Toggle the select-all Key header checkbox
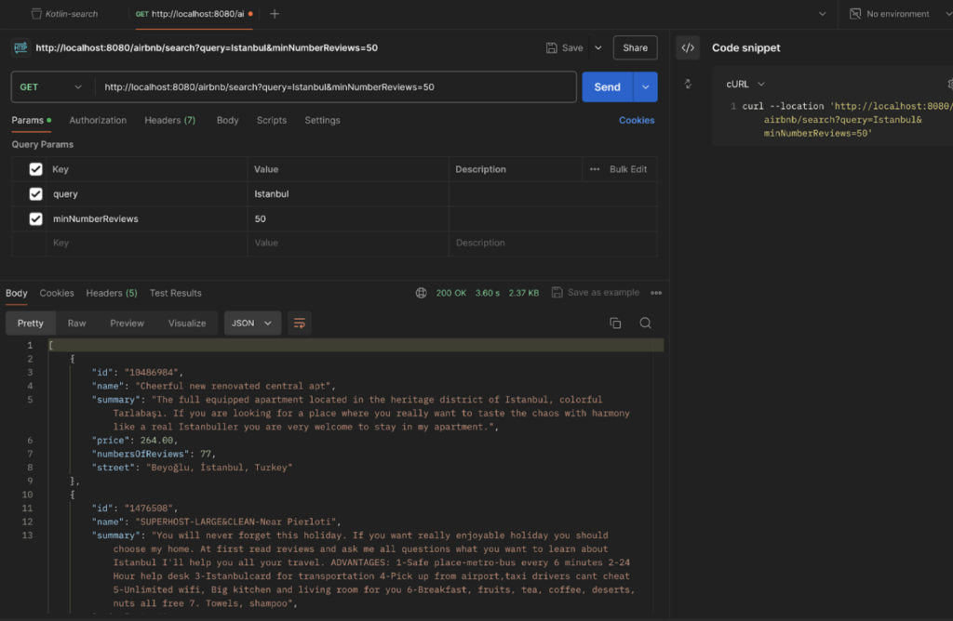953x621 pixels. (36, 169)
